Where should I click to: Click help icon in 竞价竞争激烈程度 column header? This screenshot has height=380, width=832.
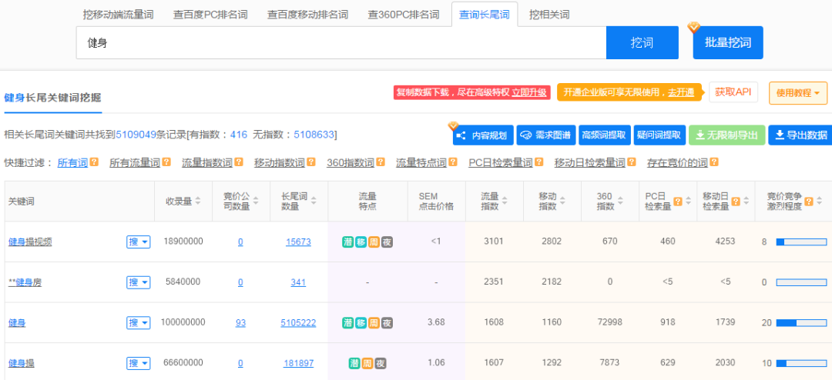tap(809, 201)
